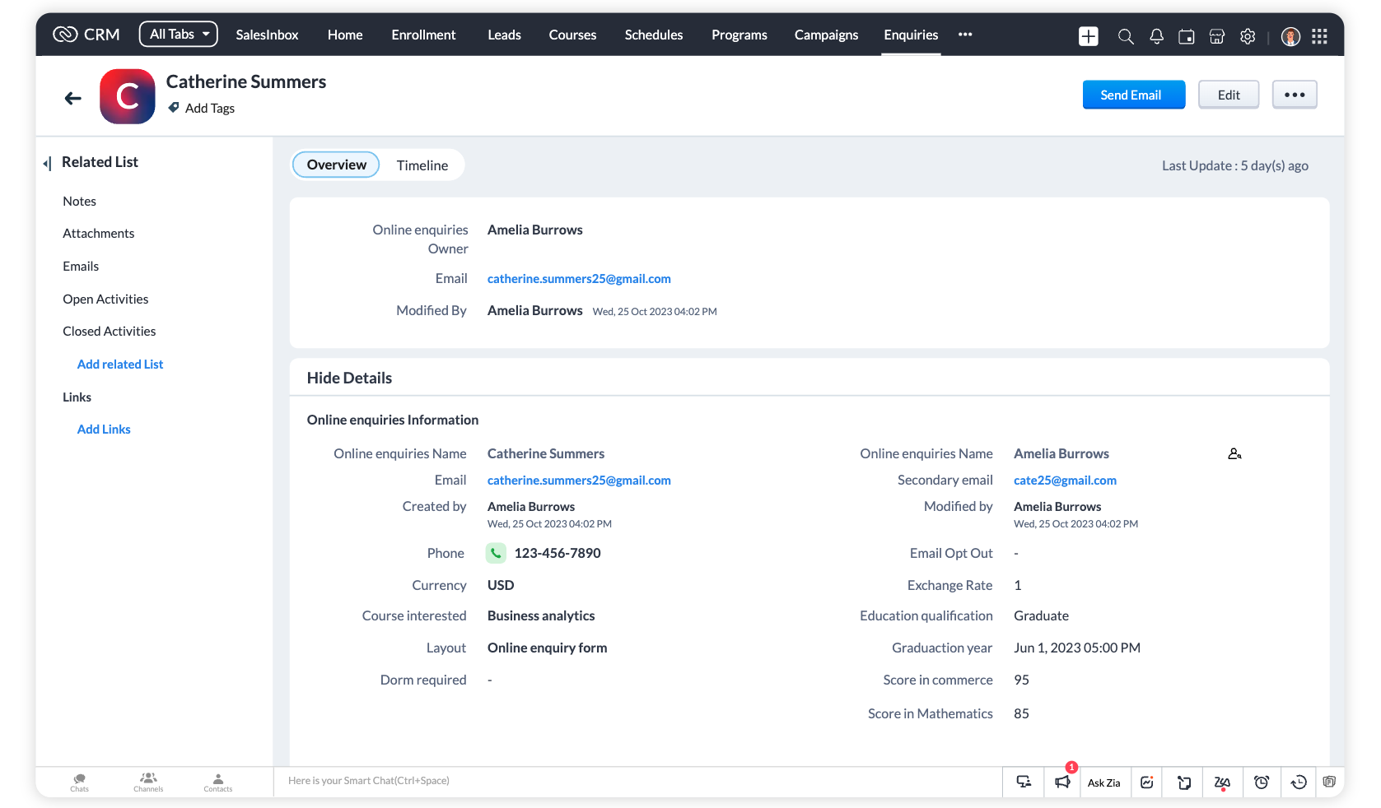The width and height of the screenshot is (1381, 808).
Task: Click the change owner icon
Action: [1234, 454]
